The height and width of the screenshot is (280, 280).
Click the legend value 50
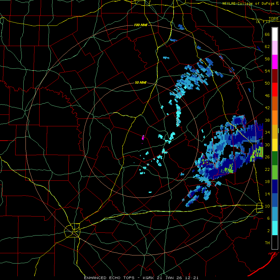(x=267, y=83)
